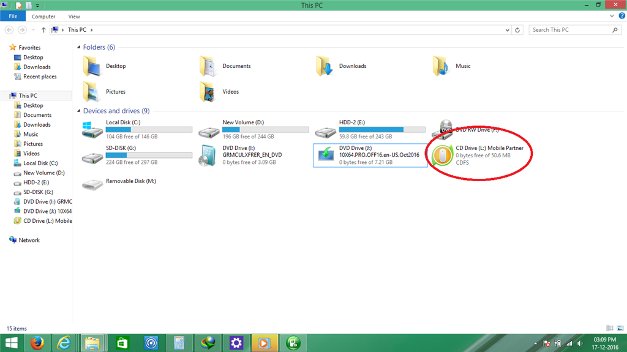Open SD-DISK (G:) in the sidebar
The image size is (627, 352).
click(38, 192)
